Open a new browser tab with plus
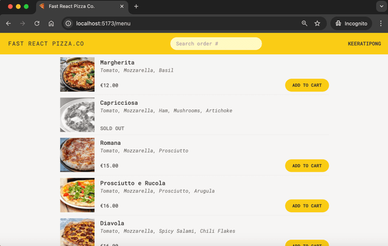This screenshot has height=246, width=388. point(136,7)
